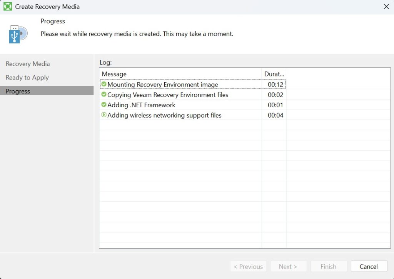Image resolution: width=394 pixels, height=279 pixels.
Task: Click the USB recovery media icon
Action: pos(18,34)
